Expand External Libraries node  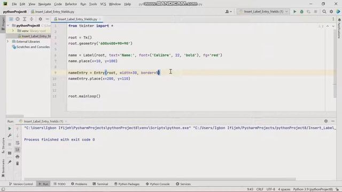[x=7, y=41]
